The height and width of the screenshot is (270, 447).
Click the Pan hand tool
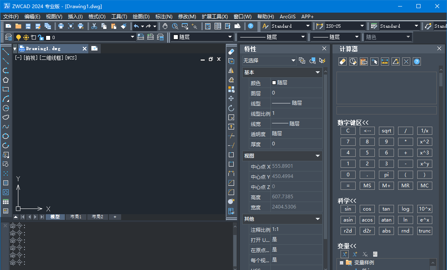point(165,26)
